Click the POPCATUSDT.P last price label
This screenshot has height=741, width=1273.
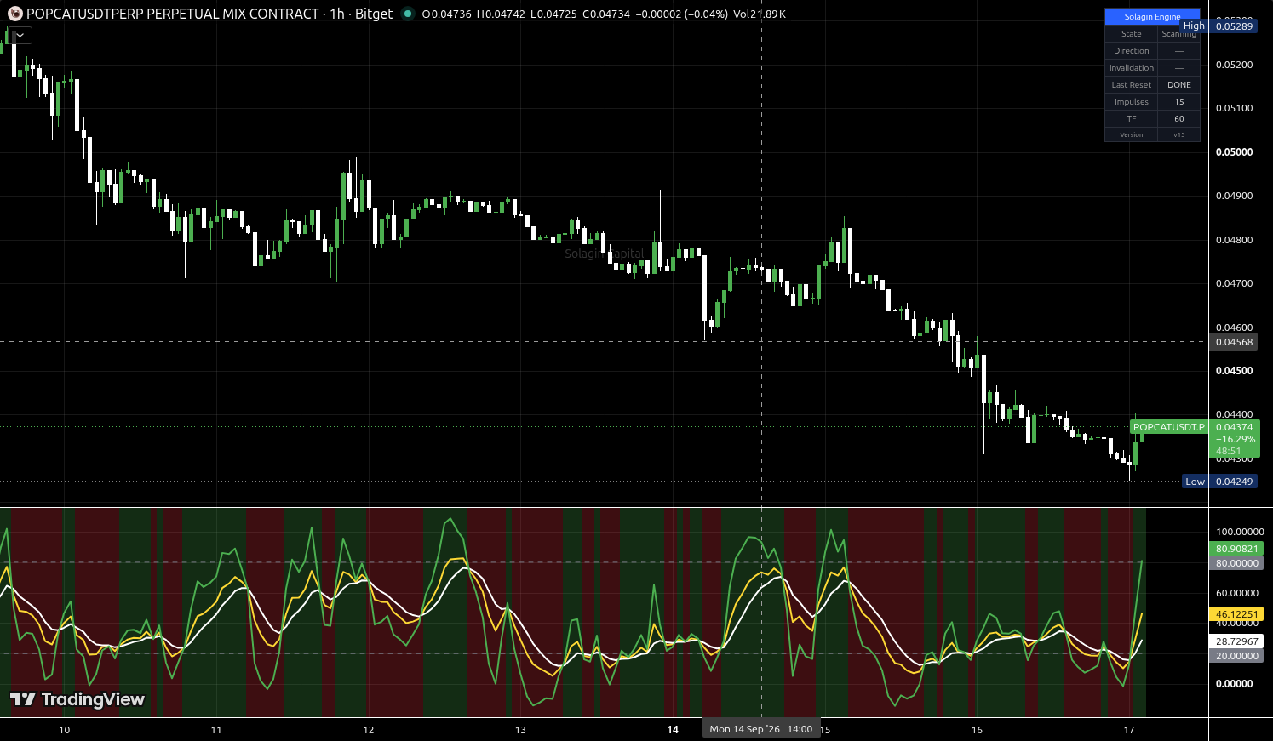coord(1169,427)
